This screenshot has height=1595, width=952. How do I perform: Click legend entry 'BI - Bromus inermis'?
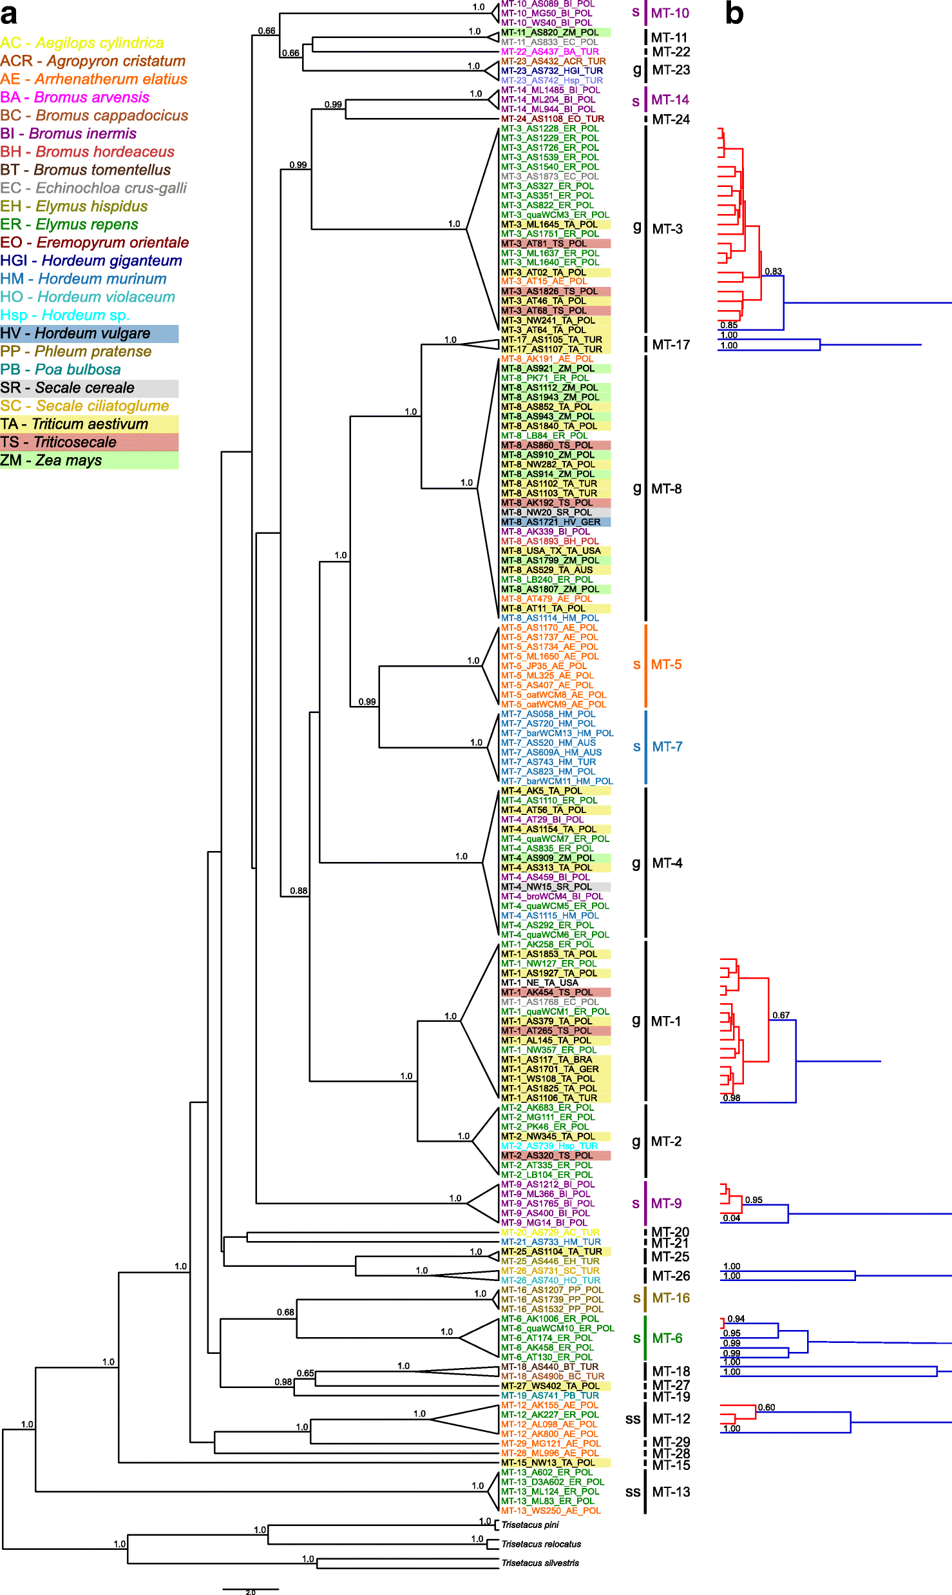click(68, 133)
